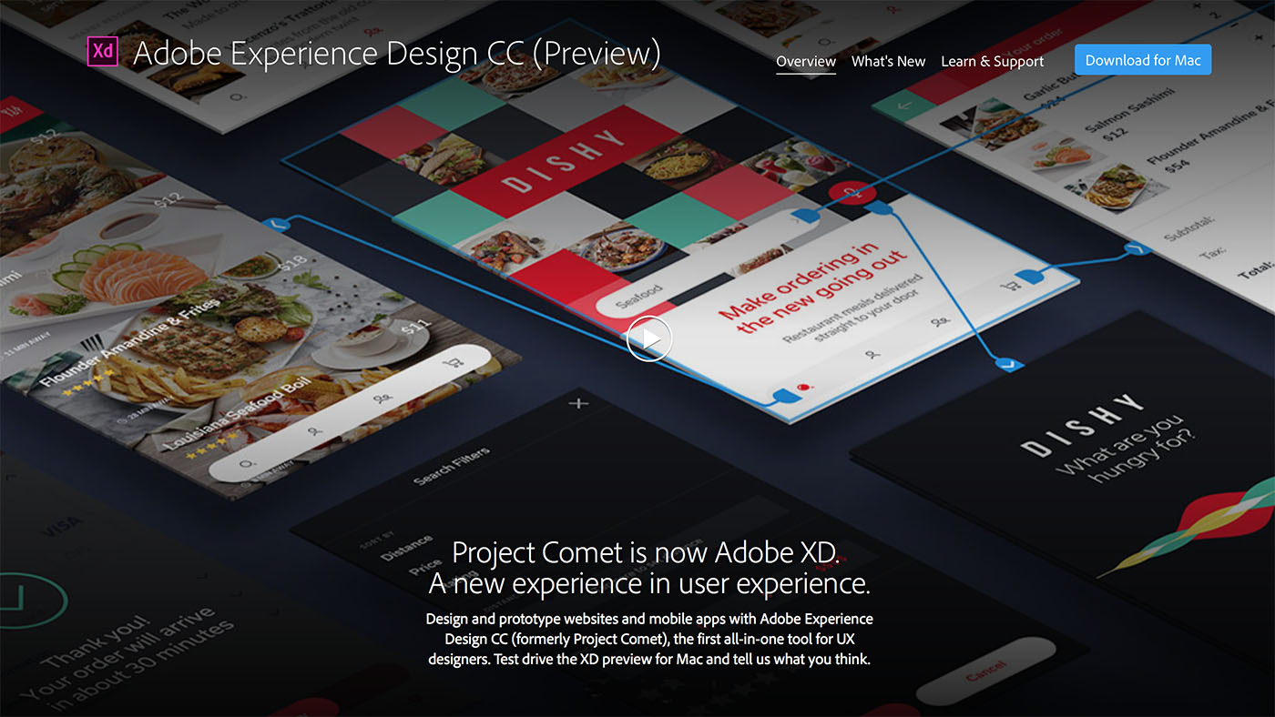The image size is (1275, 717).
Task: Open Learn & Support
Action: [993, 61]
